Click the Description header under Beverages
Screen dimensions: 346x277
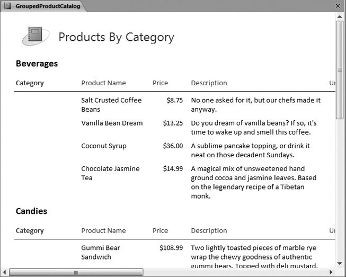[x=209, y=83]
